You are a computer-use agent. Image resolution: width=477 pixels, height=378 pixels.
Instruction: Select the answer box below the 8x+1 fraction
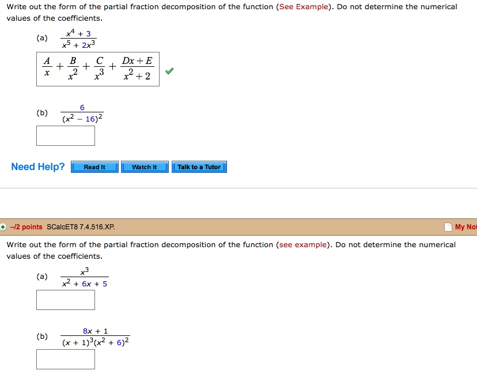pyautogui.click(x=66, y=358)
